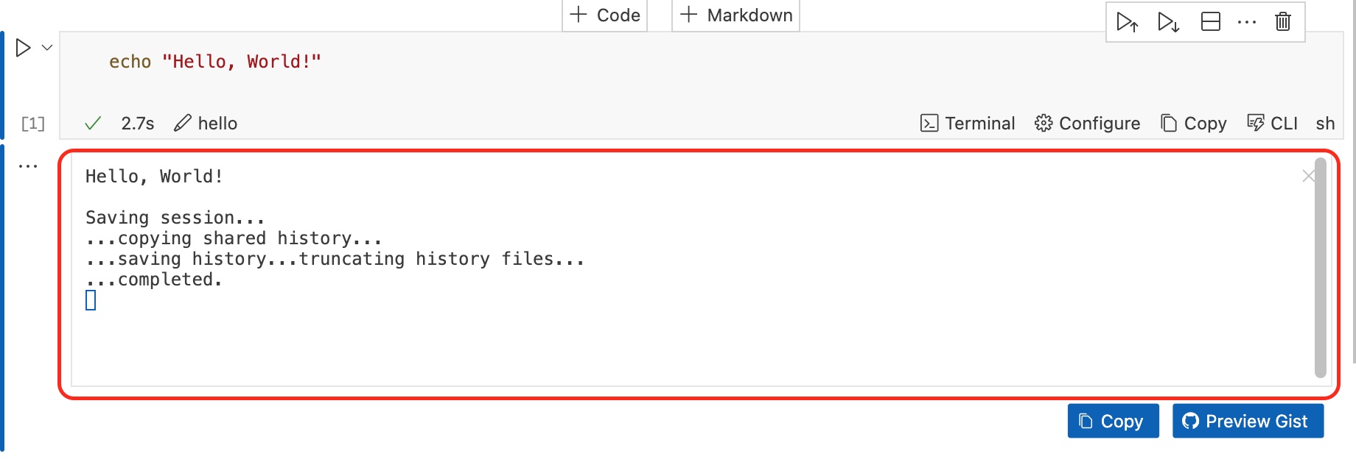Click the output terminal scrollbar
Image resolution: width=1356 pixels, height=462 pixels.
click(x=1320, y=268)
